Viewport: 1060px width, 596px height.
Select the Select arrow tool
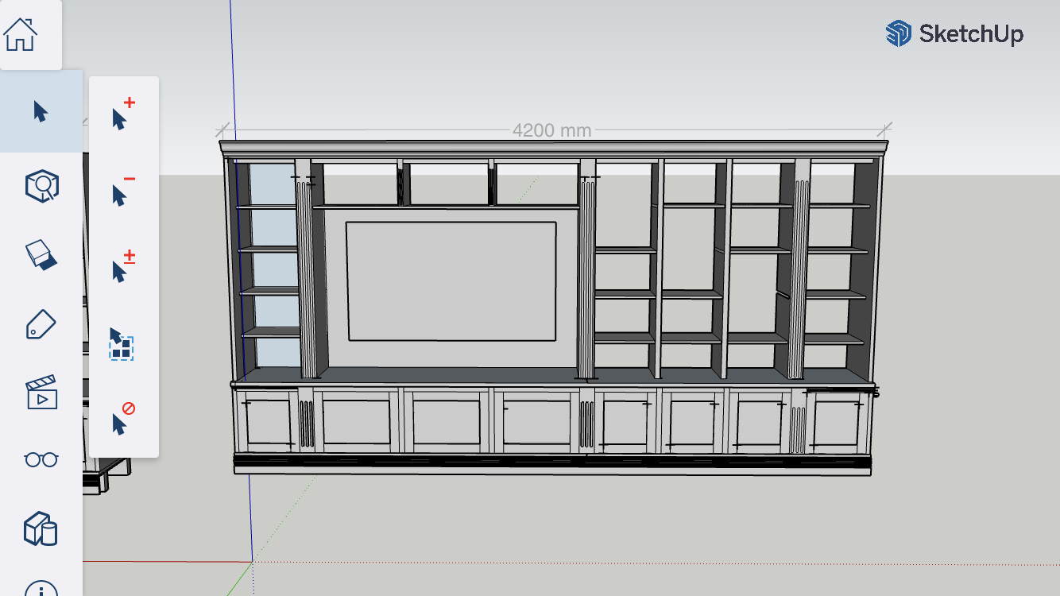[41, 111]
